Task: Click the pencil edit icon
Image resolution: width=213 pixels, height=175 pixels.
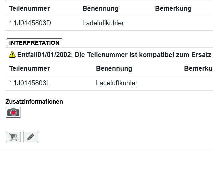Action: coord(31,137)
